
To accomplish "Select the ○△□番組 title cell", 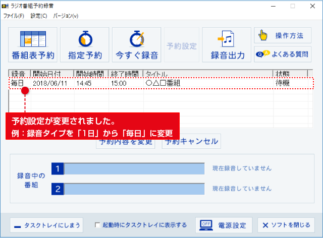I will [163, 83].
